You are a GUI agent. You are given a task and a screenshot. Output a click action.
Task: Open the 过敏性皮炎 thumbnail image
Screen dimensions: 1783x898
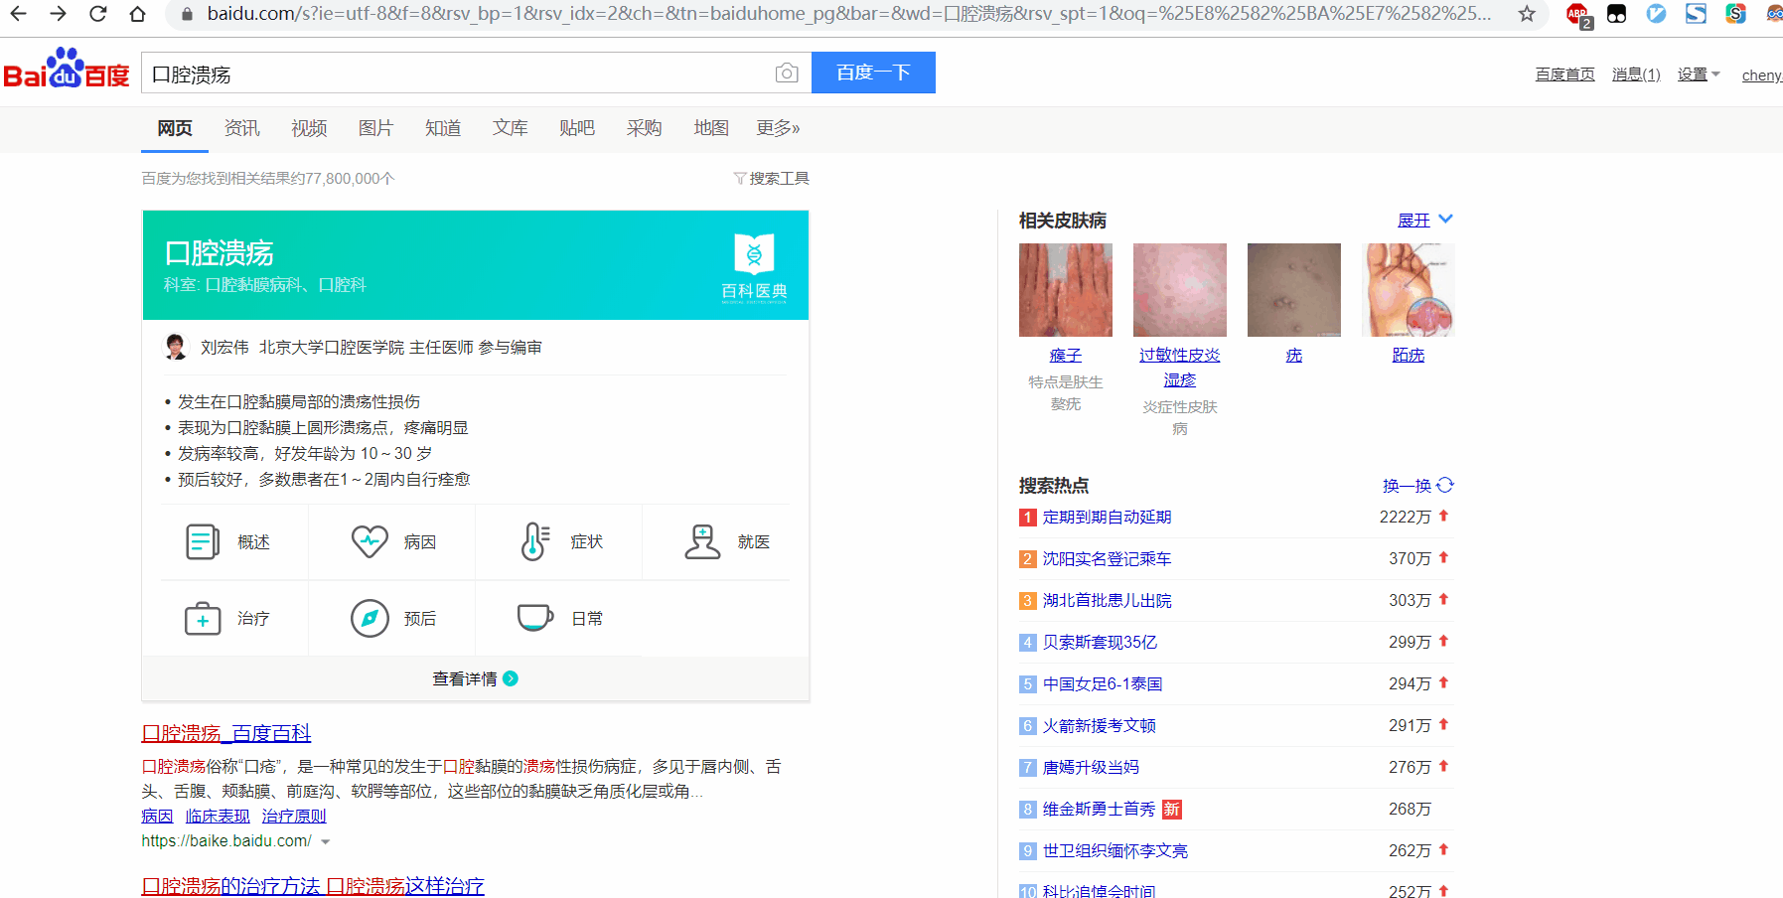(x=1180, y=290)
